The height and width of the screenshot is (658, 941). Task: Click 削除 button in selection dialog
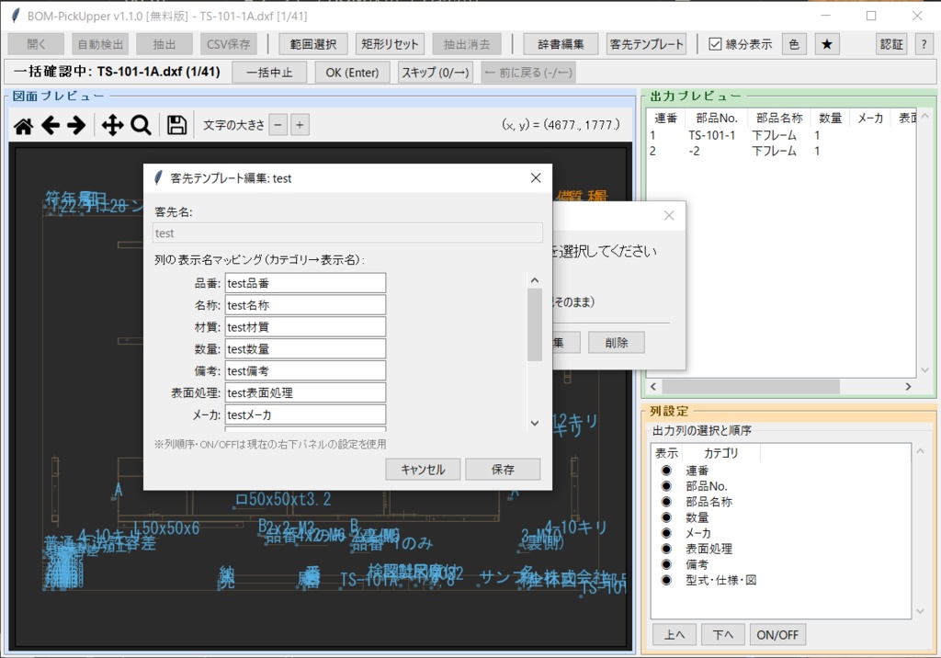click(617, 343)
